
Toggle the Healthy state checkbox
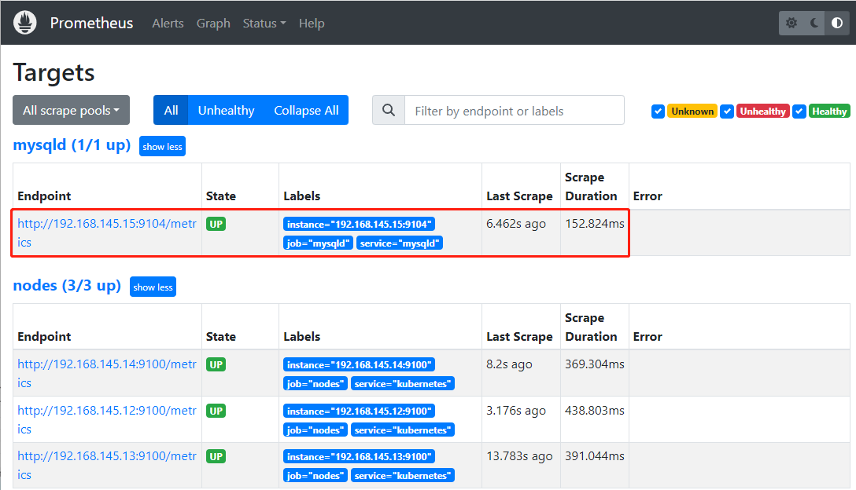click(x=799, y=112)
